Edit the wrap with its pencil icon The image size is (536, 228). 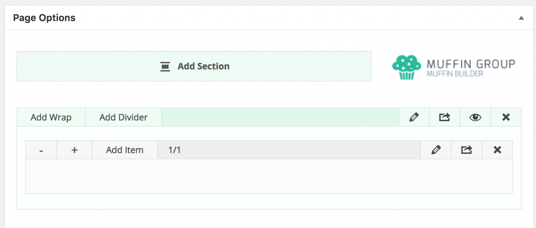(x=436, y=150)
